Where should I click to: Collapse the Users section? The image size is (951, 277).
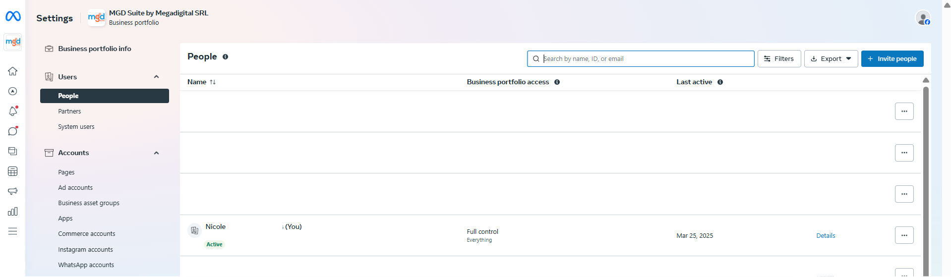tap(156, 77)
